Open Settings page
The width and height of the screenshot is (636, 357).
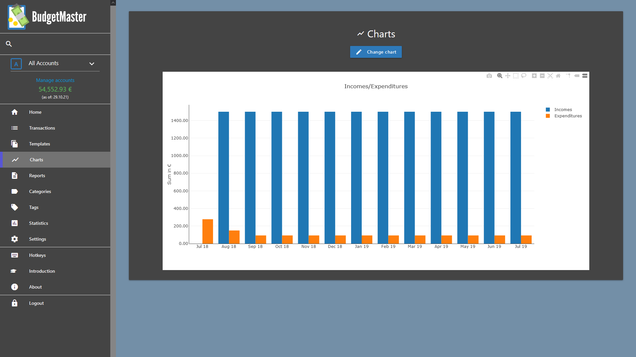coord(55,239)
